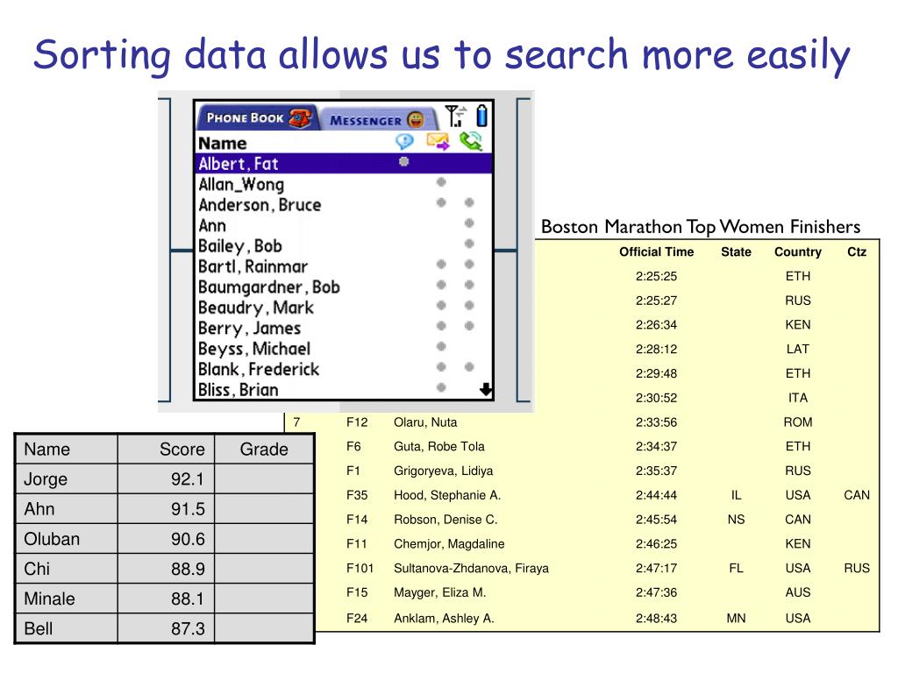
Task: Select contact Beyss, Michael
Action: [344, 349]
